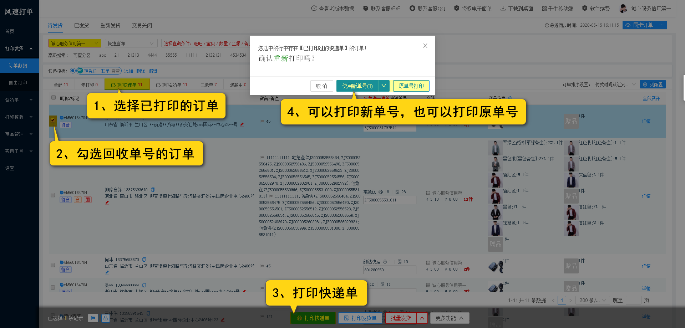
Task: Select the 已打印快递单 11 filter tab
Action: pyautogui.click(x=126, y=84)
